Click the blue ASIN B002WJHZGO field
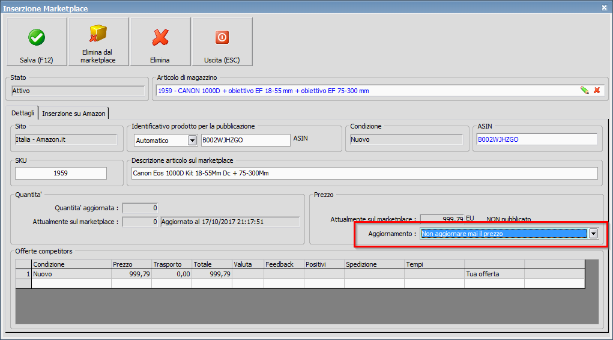 click(x=537, y=139)
